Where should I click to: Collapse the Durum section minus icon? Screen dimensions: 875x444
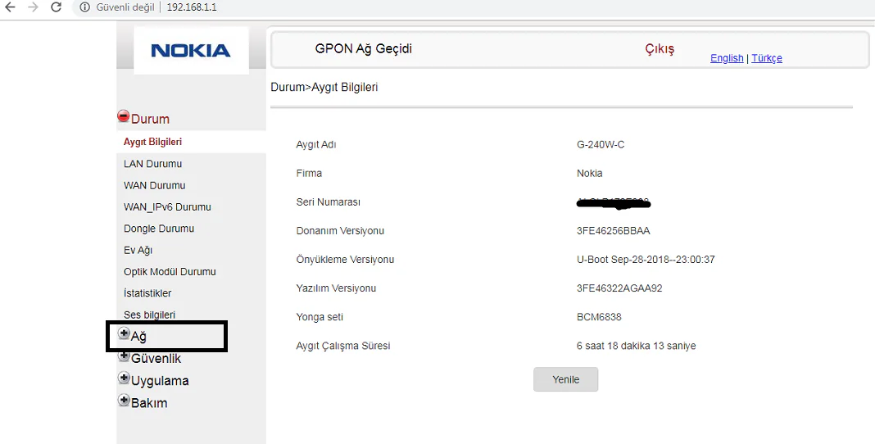tap(124, 116)
